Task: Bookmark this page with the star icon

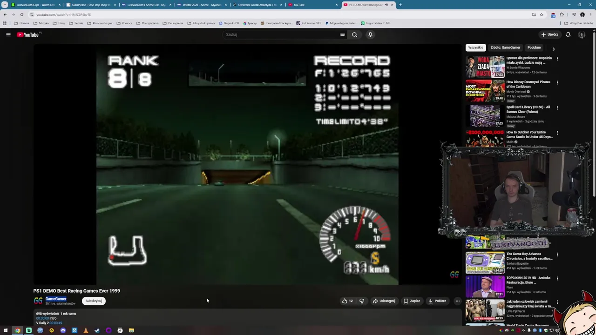Action: click(541, 14)
